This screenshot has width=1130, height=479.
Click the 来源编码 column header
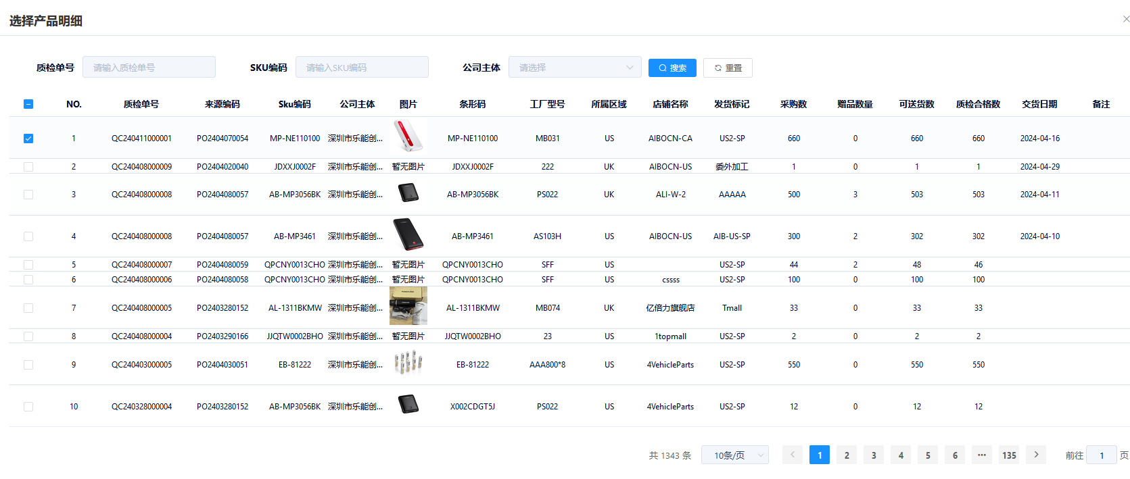click(x=222, y=104)
